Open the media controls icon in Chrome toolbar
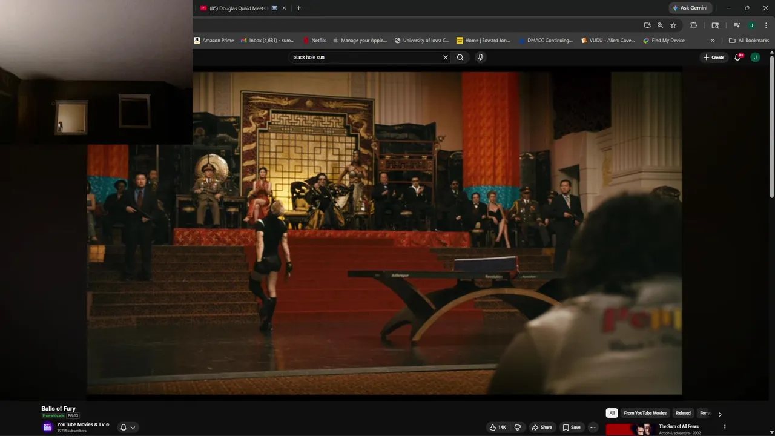 coord(737,25)
